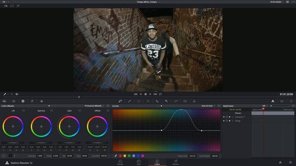Click the Contrast value field

coord(40,156)
